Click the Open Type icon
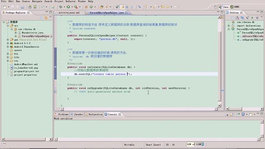The image size is (265, 149). (101, 7)
